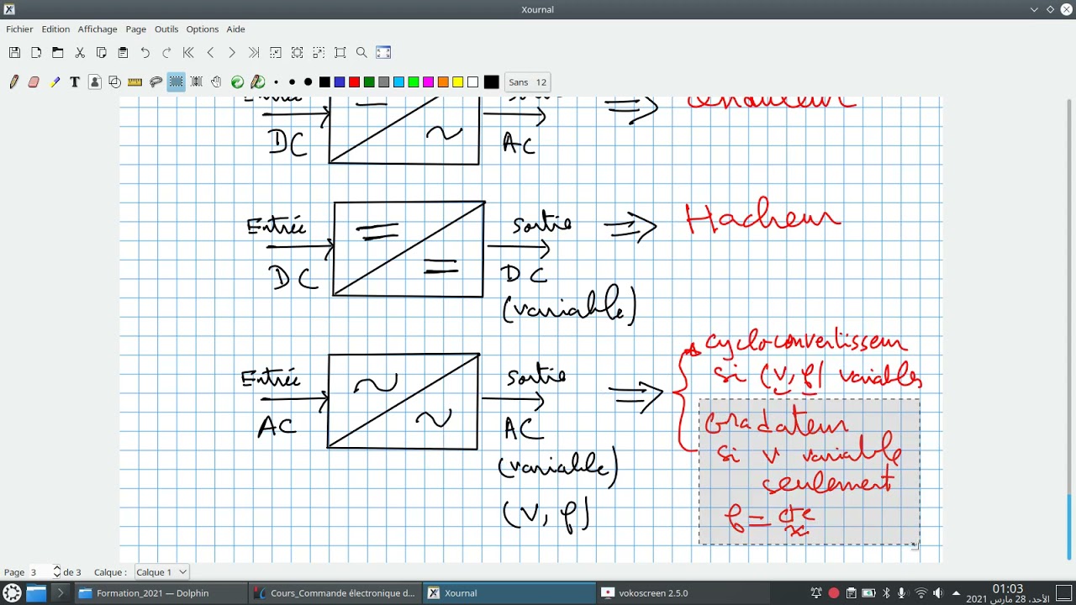Screen dimensions: 1076x605
Task: Open the Edition menu
Action: 55,29
